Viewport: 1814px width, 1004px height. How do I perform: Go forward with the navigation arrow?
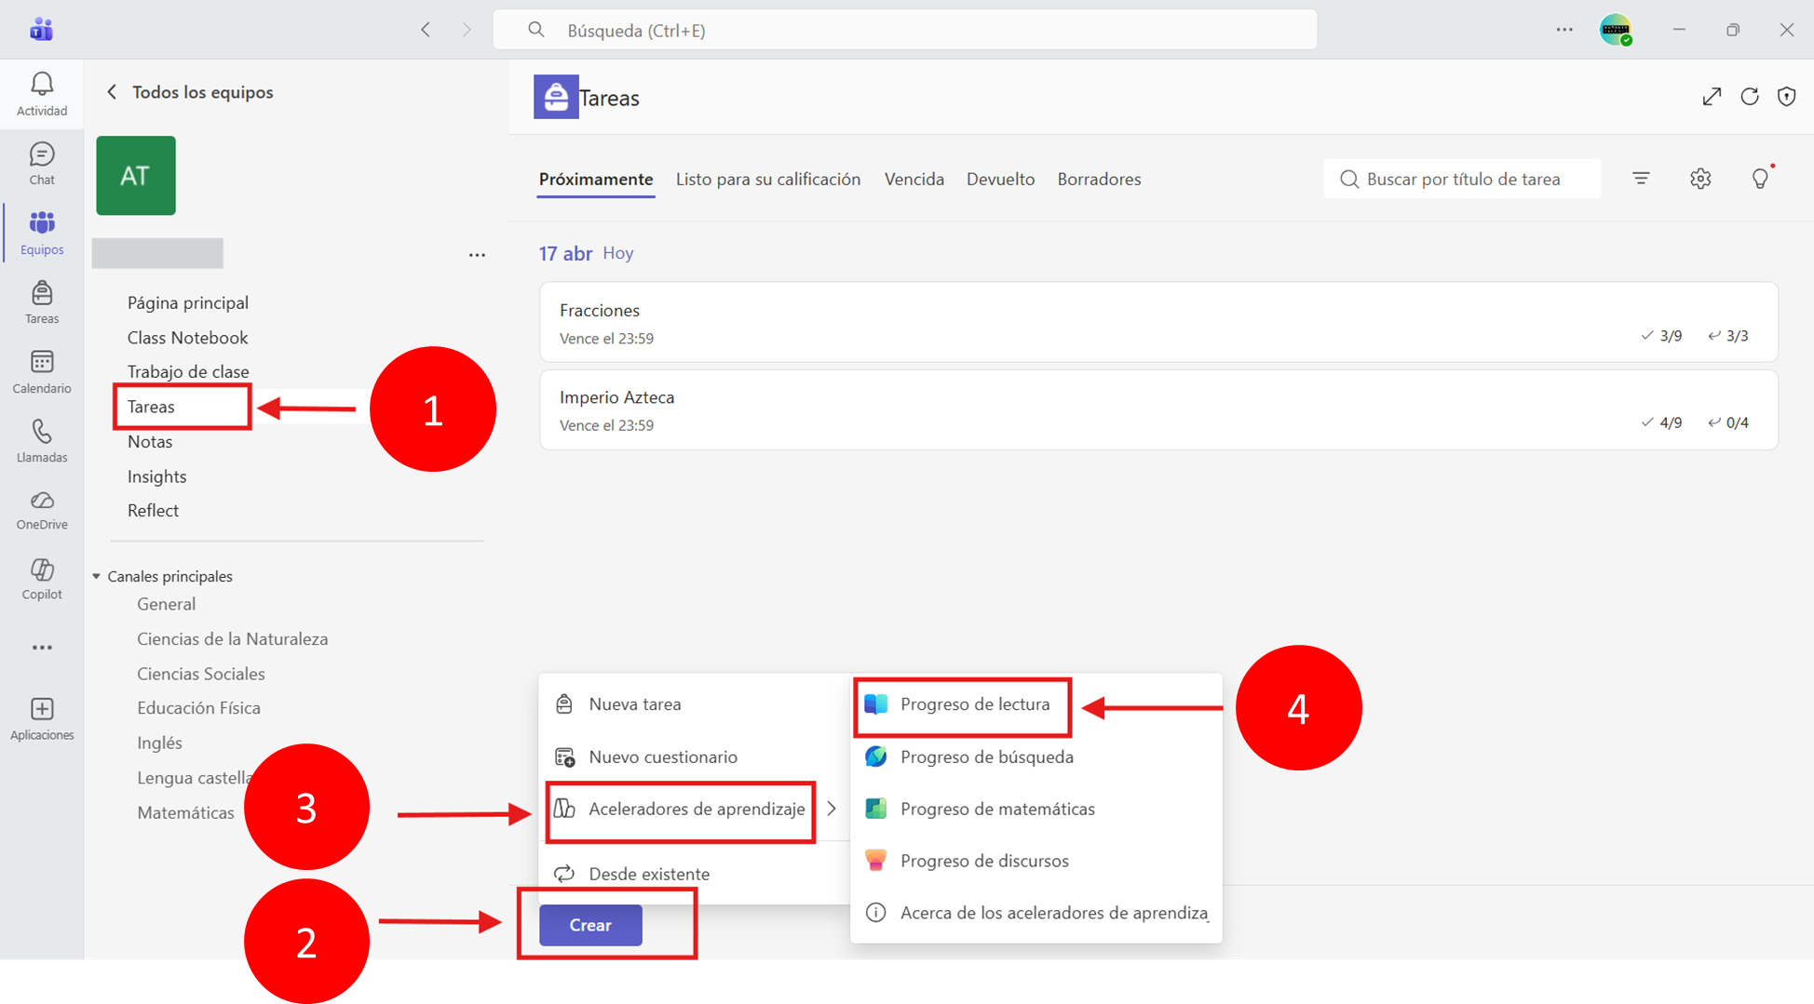pos(467,30)
